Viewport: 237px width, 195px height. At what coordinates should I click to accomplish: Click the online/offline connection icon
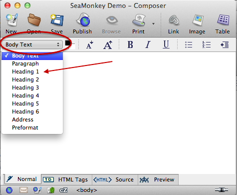(222, 190)
